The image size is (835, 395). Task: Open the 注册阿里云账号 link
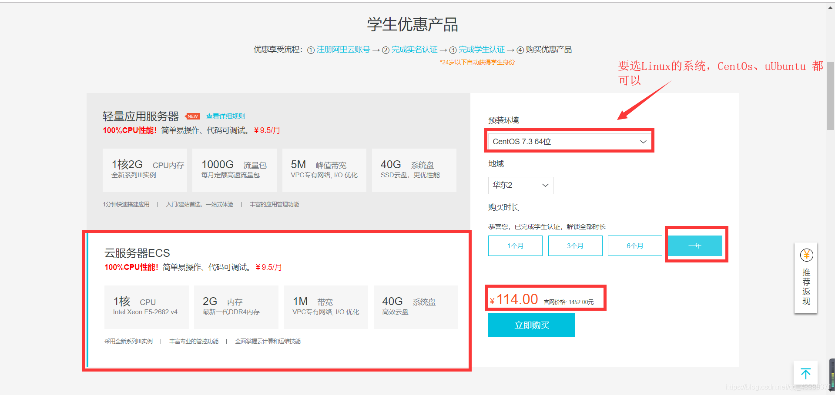[343, 50]
